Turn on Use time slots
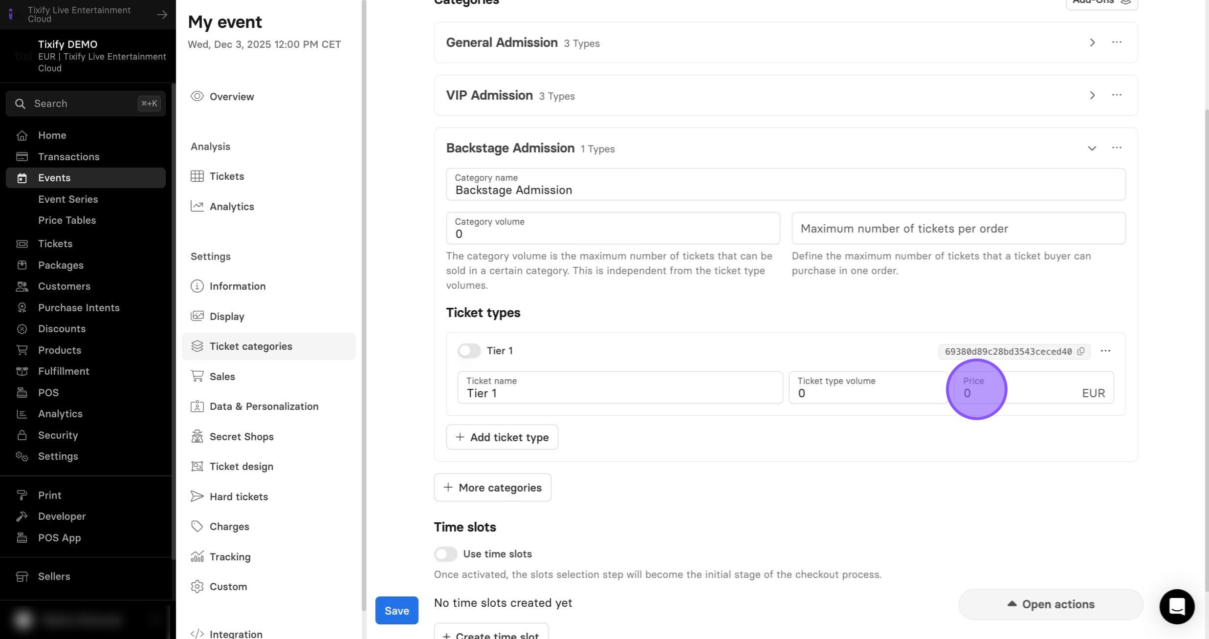1209x639 pixels. (x=445, y=554)
